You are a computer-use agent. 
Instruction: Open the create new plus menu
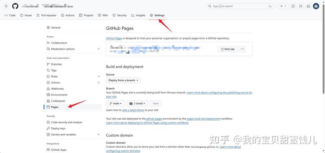[x=283, y=6]
